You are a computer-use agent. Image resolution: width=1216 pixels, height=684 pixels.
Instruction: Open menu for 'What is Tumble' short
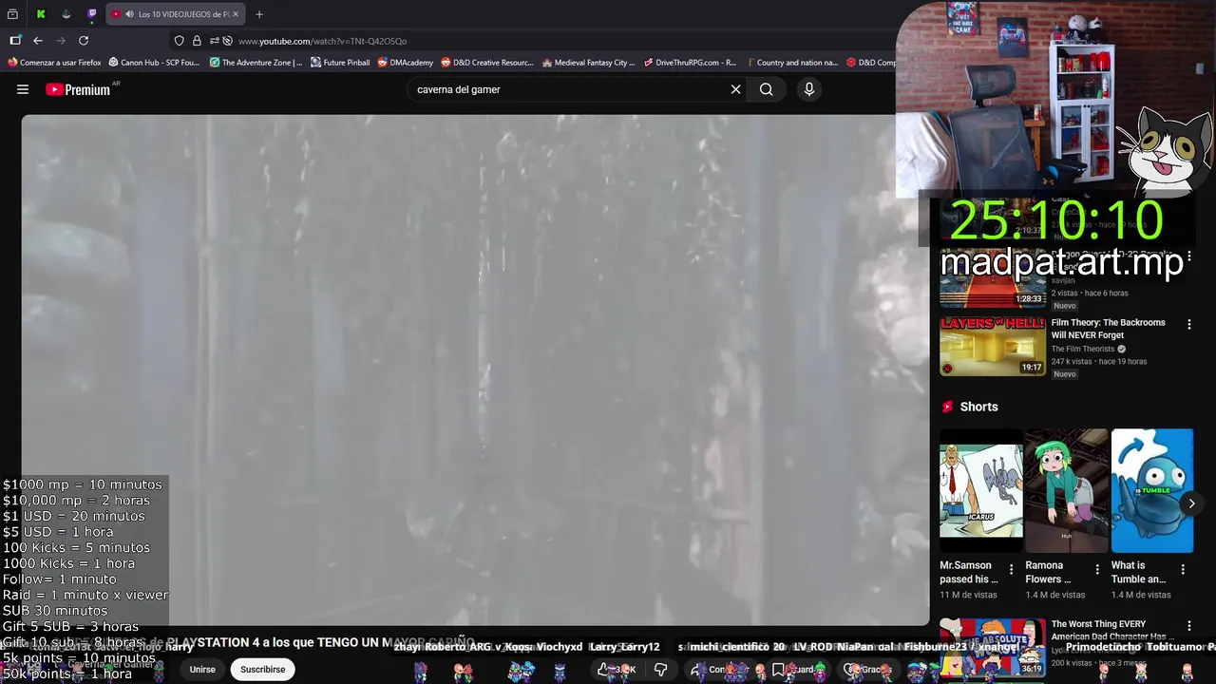[x=1183, y=570]
